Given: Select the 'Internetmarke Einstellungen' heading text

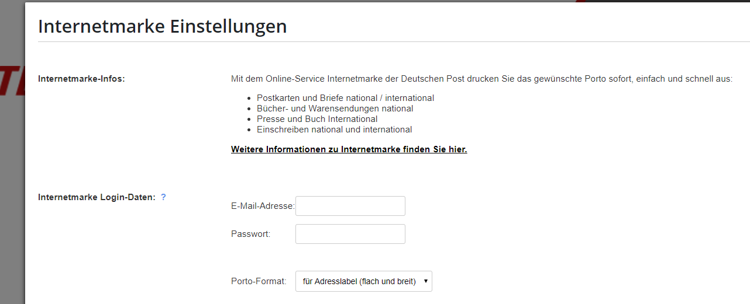Looking at the screenshot, I should [162, 26].
